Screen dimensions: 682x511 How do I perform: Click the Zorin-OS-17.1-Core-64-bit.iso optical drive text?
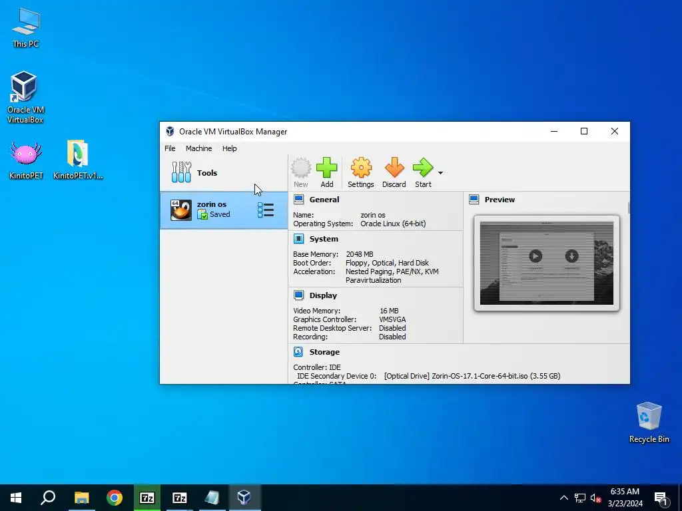[472, 376]
